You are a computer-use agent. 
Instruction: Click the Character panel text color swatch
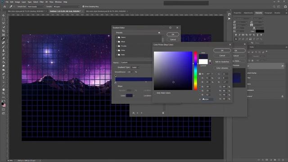pyautogui.click(x=260, y=31)
